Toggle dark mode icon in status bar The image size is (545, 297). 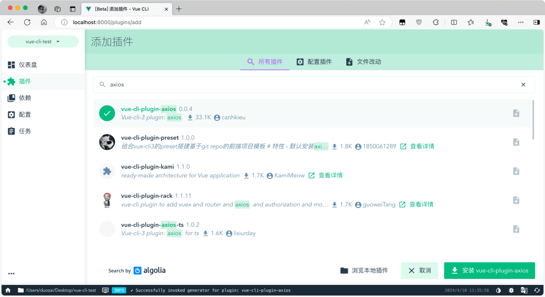pyautogui.click(x=499, y=290)
